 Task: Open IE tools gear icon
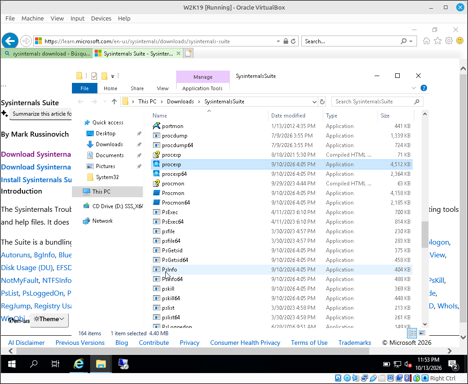[x=448, y=41]
